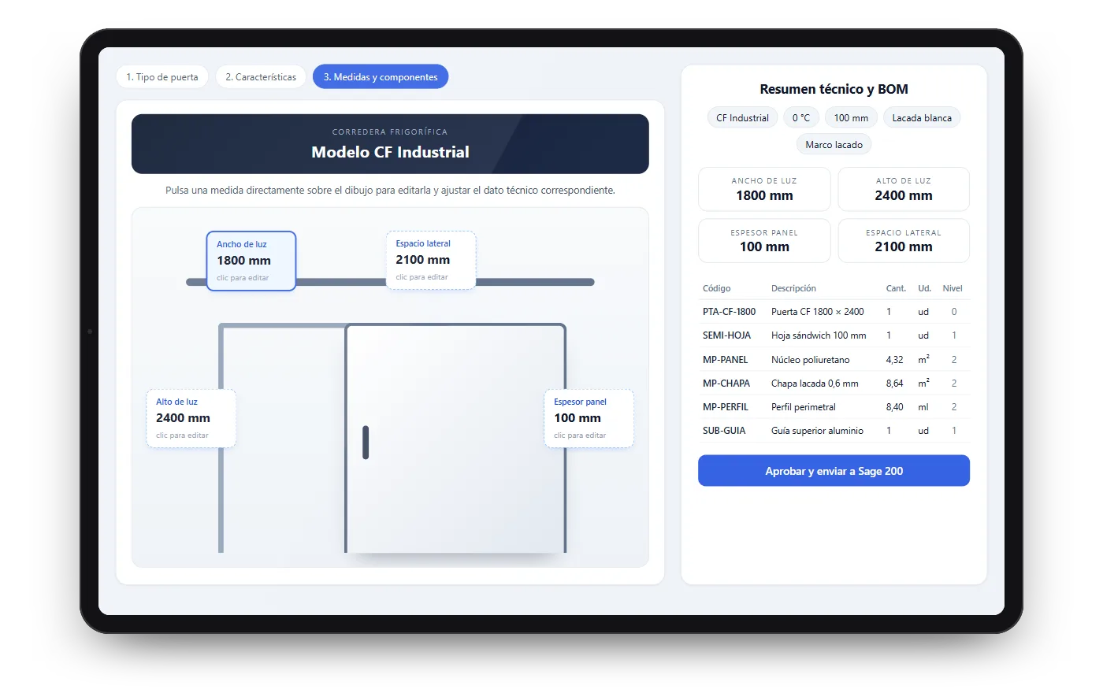Click the 8,64 quantity value
Viewport: 1103px width, 693px height.
(894, 384)
